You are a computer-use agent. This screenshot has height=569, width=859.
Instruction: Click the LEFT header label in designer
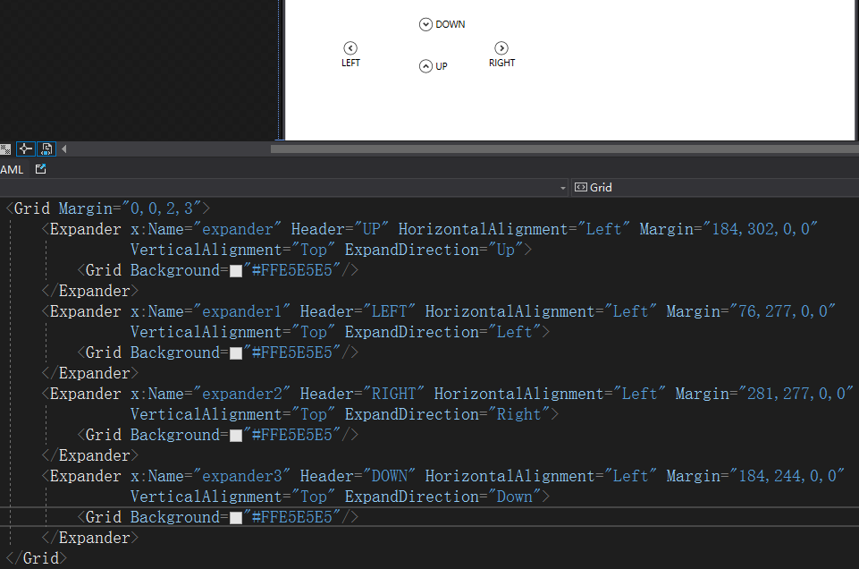(x=350, y=63)
